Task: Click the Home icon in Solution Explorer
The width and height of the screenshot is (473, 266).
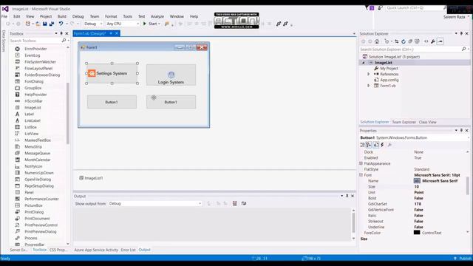Action: (377, 41)
